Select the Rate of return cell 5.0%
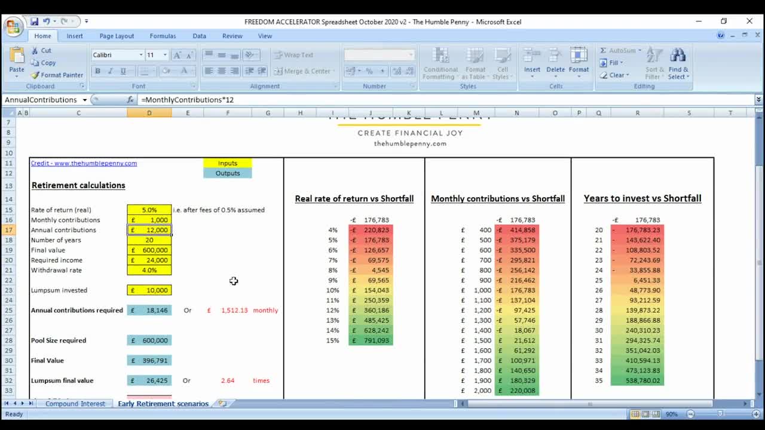Screen dimensions: 765x430 [x=149, y=210]
